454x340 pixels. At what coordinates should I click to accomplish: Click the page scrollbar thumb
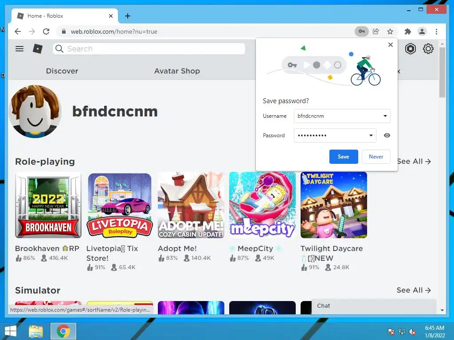[442, 72]
